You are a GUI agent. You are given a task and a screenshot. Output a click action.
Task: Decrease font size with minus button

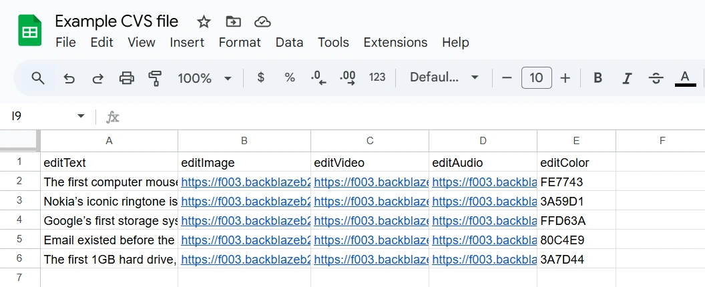pyautogui.click(x=507, y=78)
